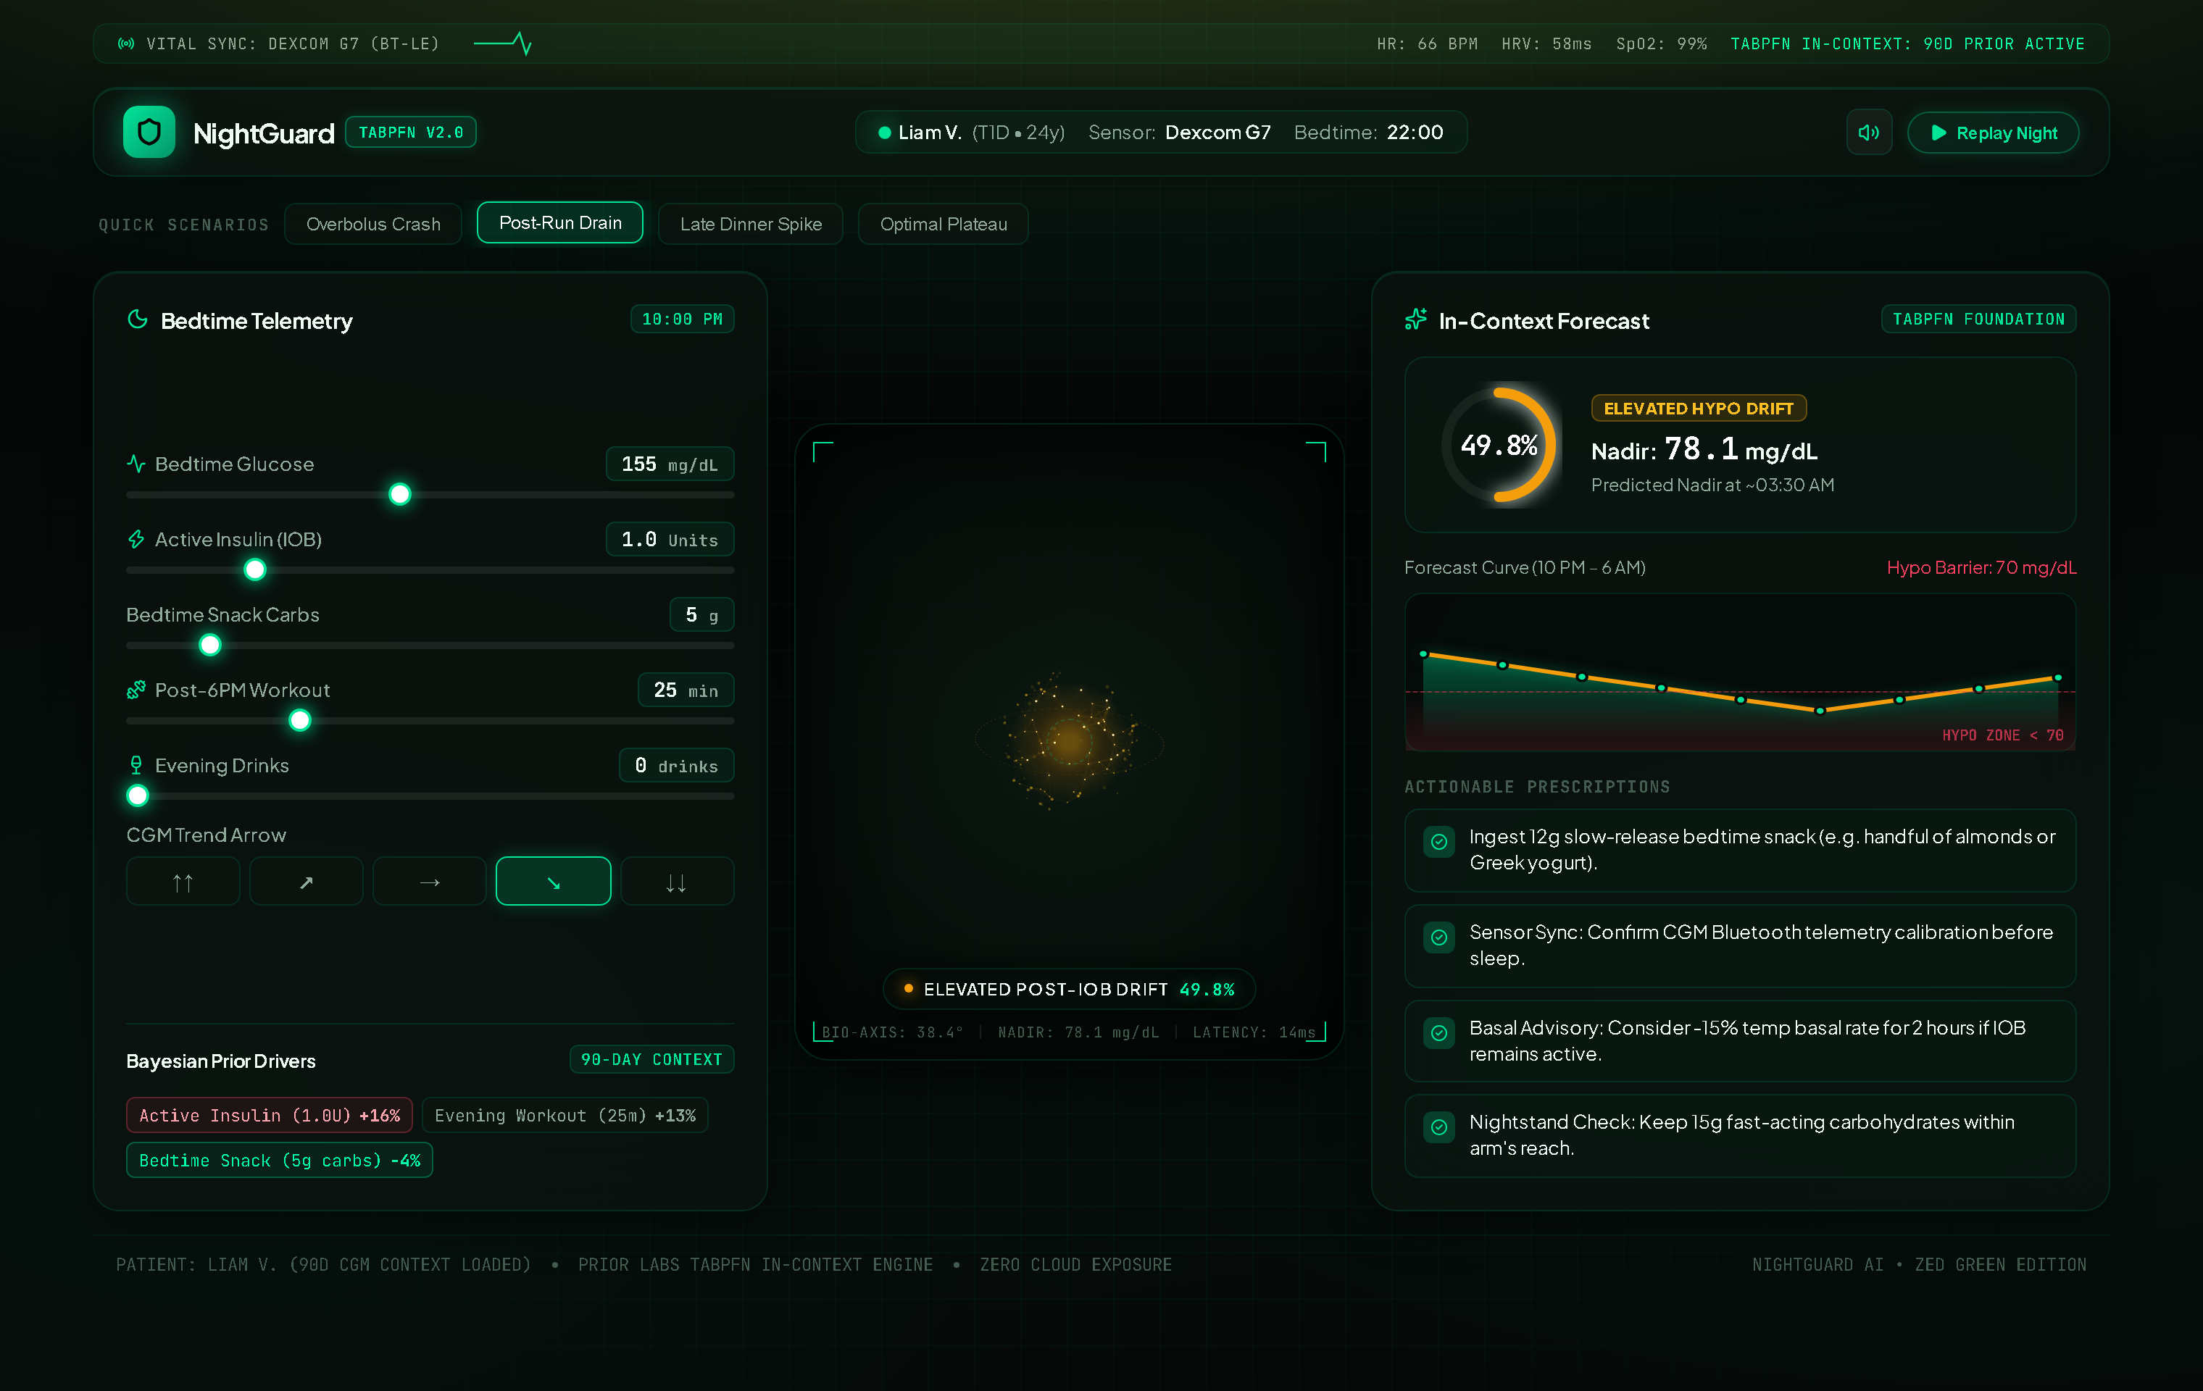Click the 49.8% risk gauge ring
The height and width of the screenshot is (1391, 2203).
pos(1499,446)
